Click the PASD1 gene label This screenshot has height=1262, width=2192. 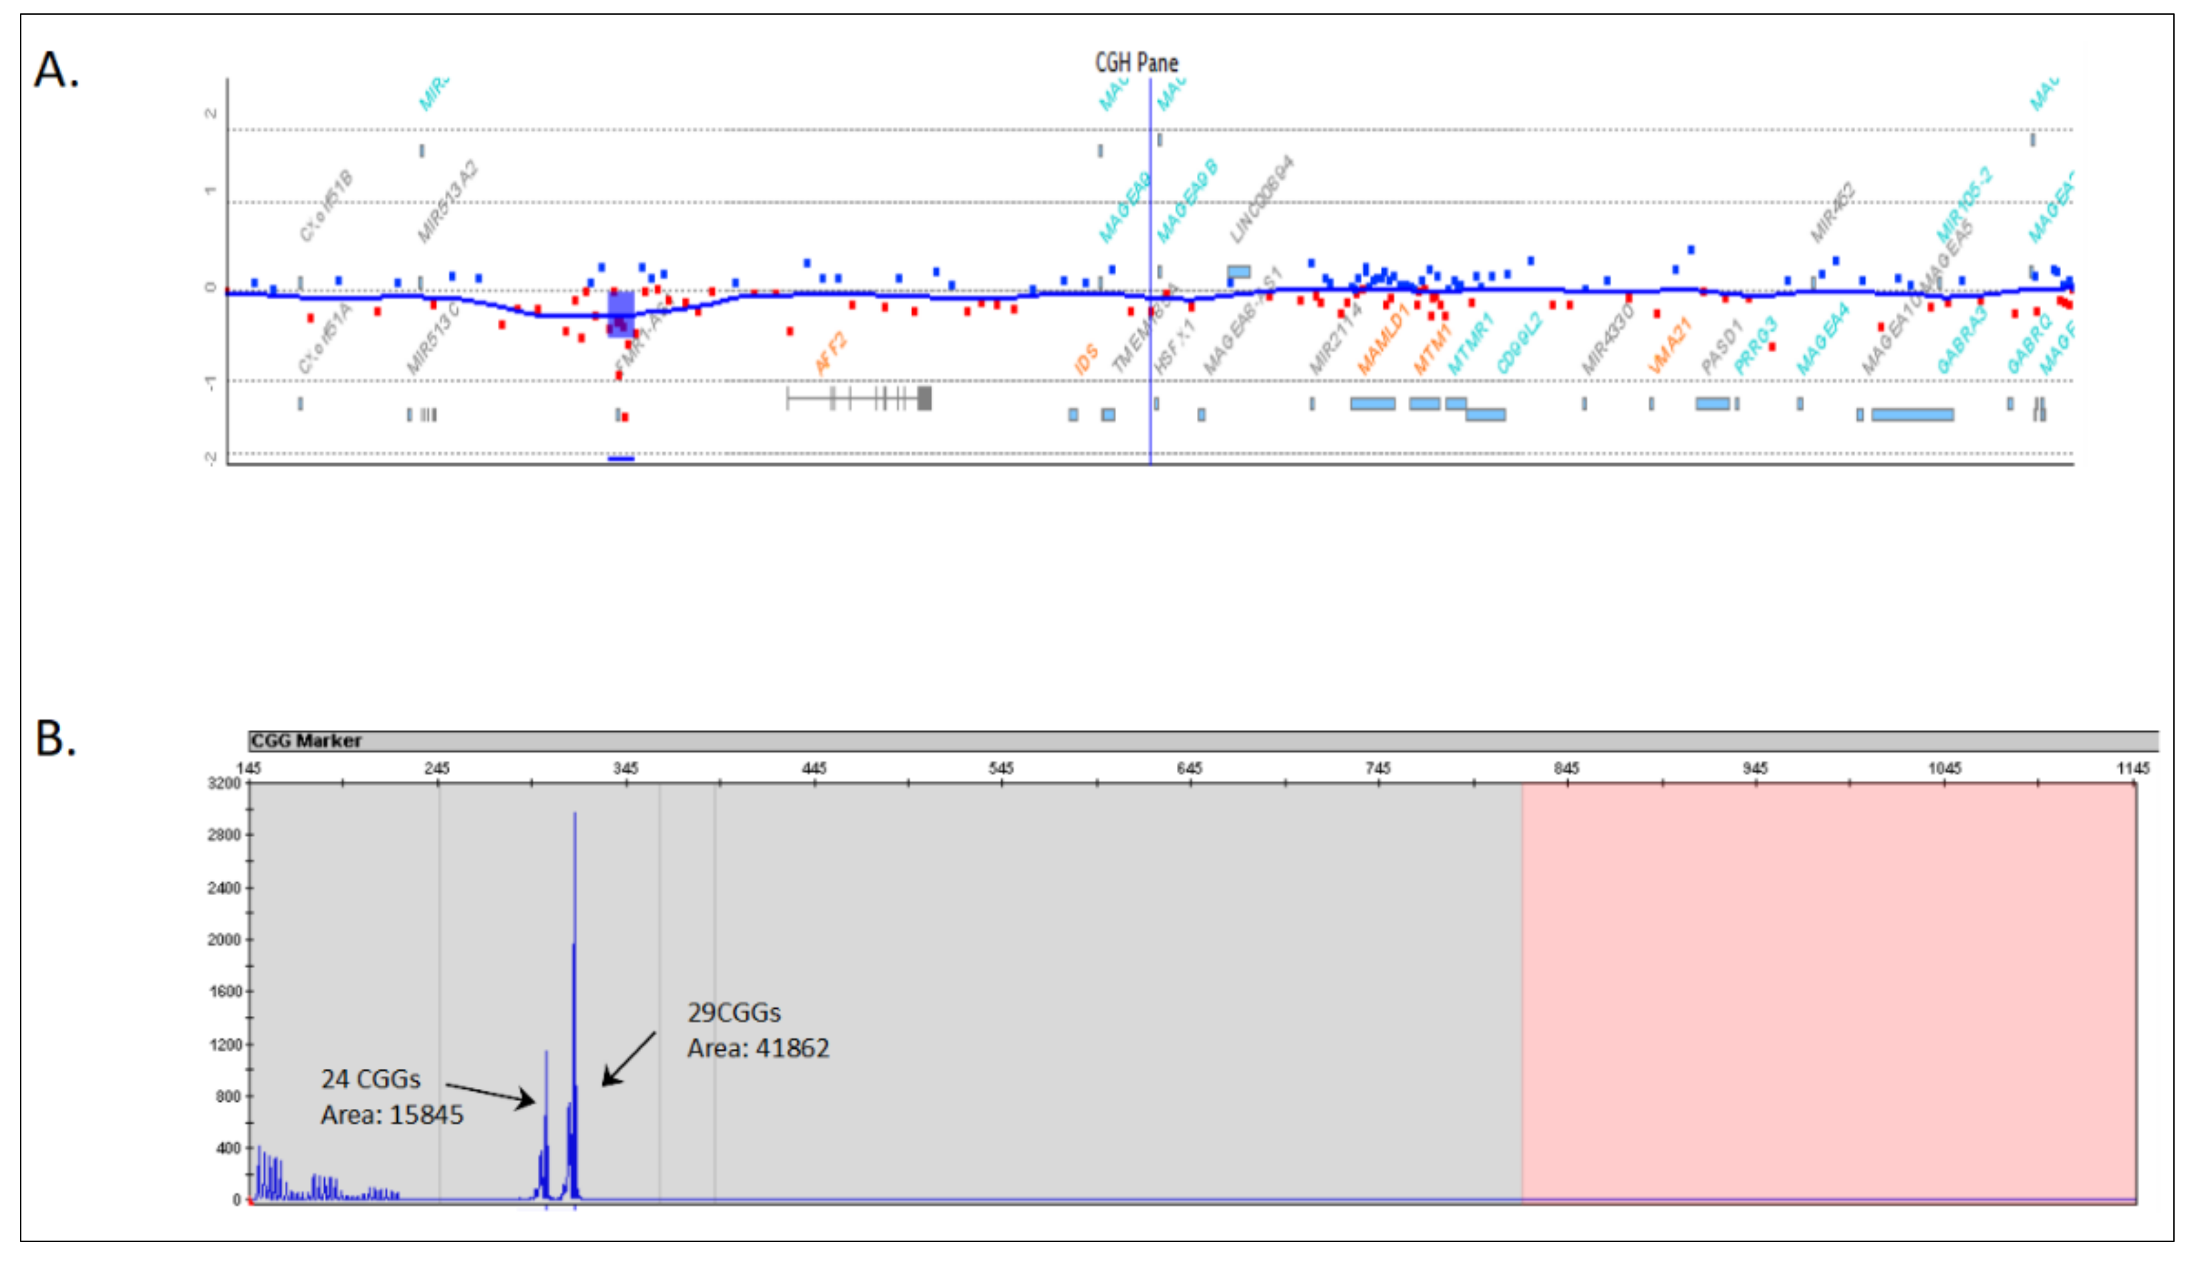1721,347
